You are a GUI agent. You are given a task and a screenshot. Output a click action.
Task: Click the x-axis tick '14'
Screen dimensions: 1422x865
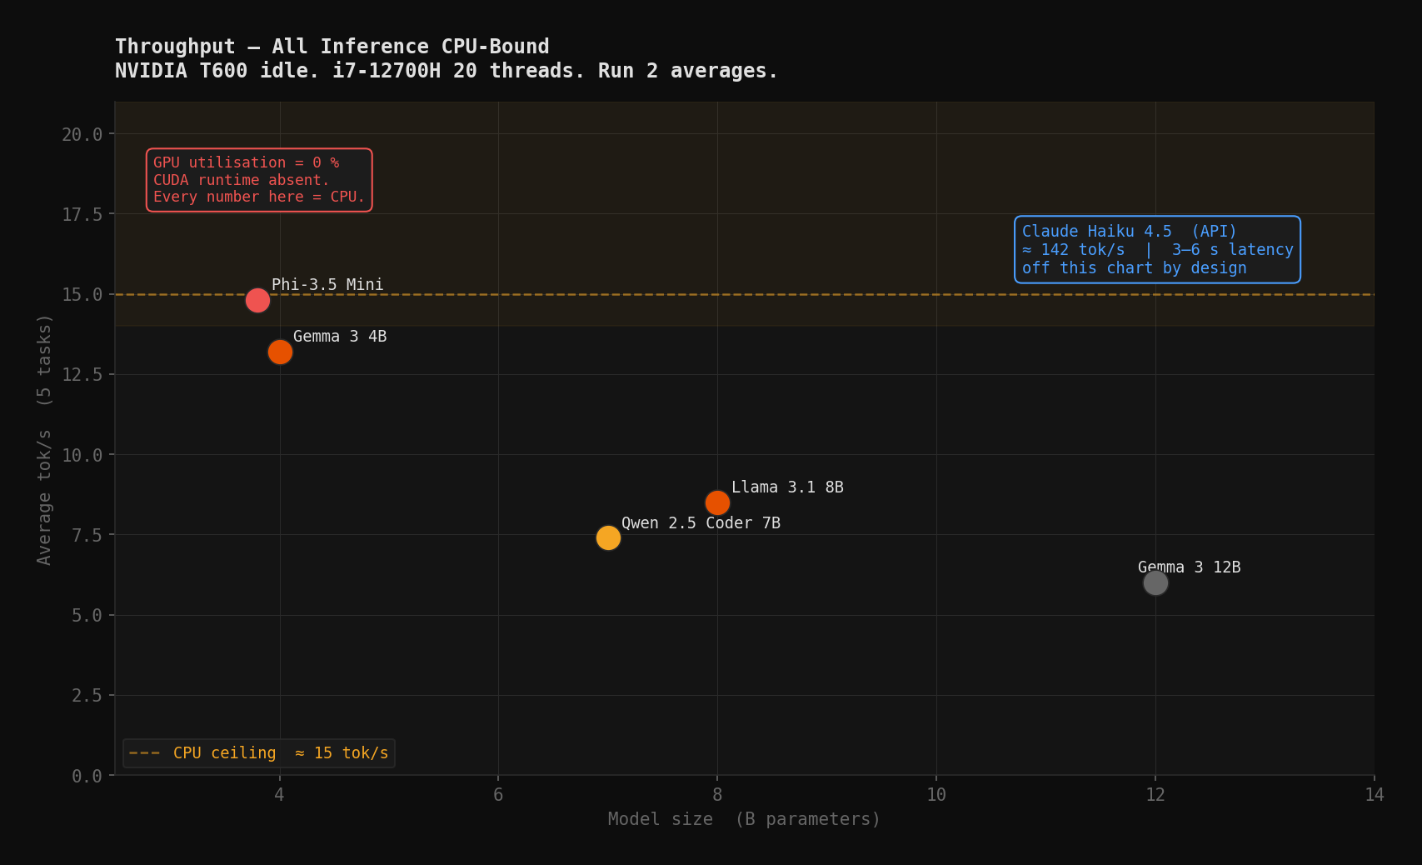(x=1375, y=795)
